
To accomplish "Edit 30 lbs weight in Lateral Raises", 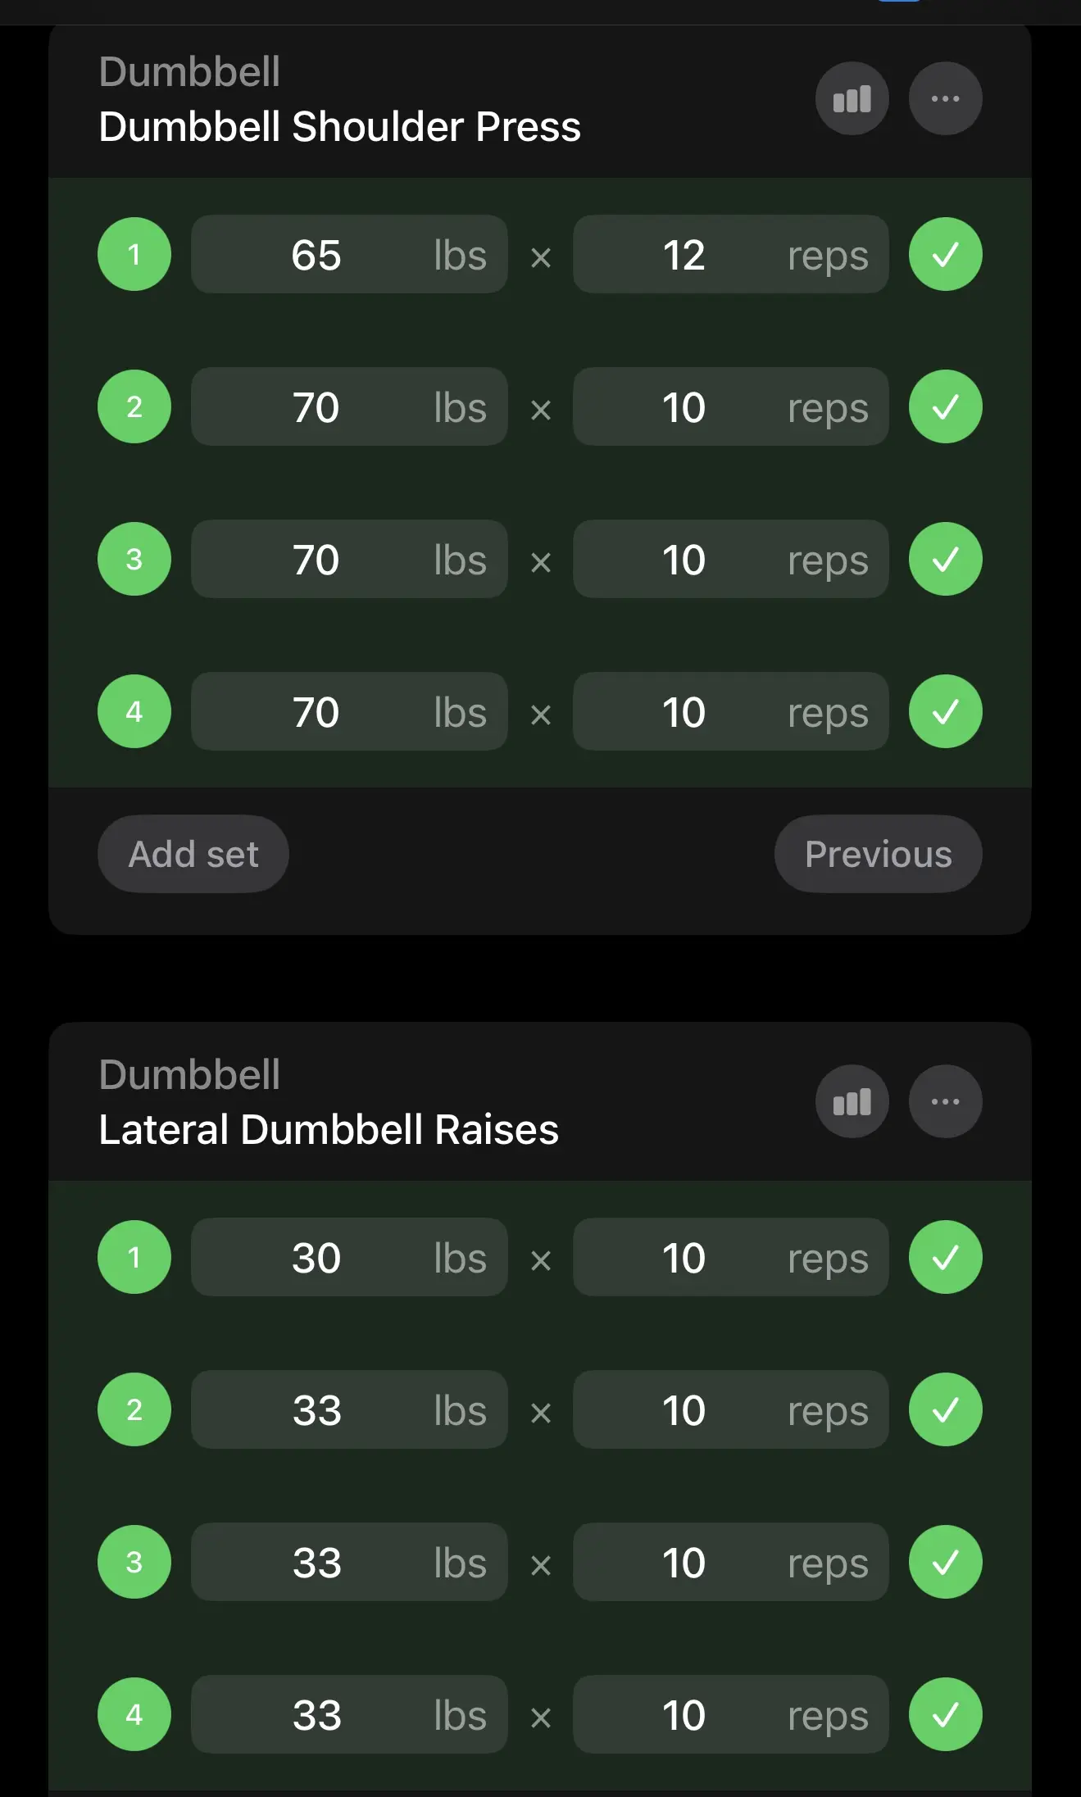I will (x=349, y=1258).
